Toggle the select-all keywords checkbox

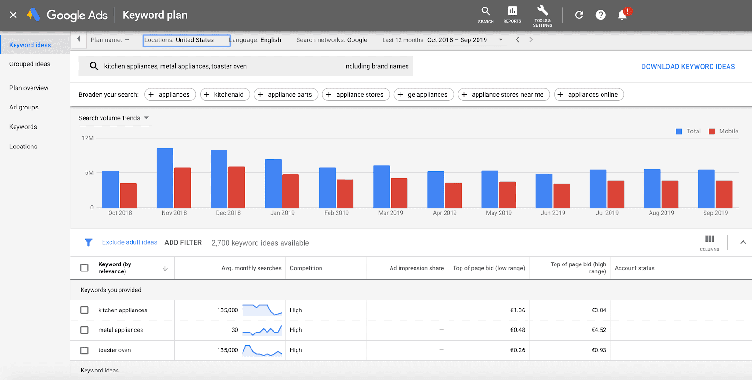click(85, 268)
